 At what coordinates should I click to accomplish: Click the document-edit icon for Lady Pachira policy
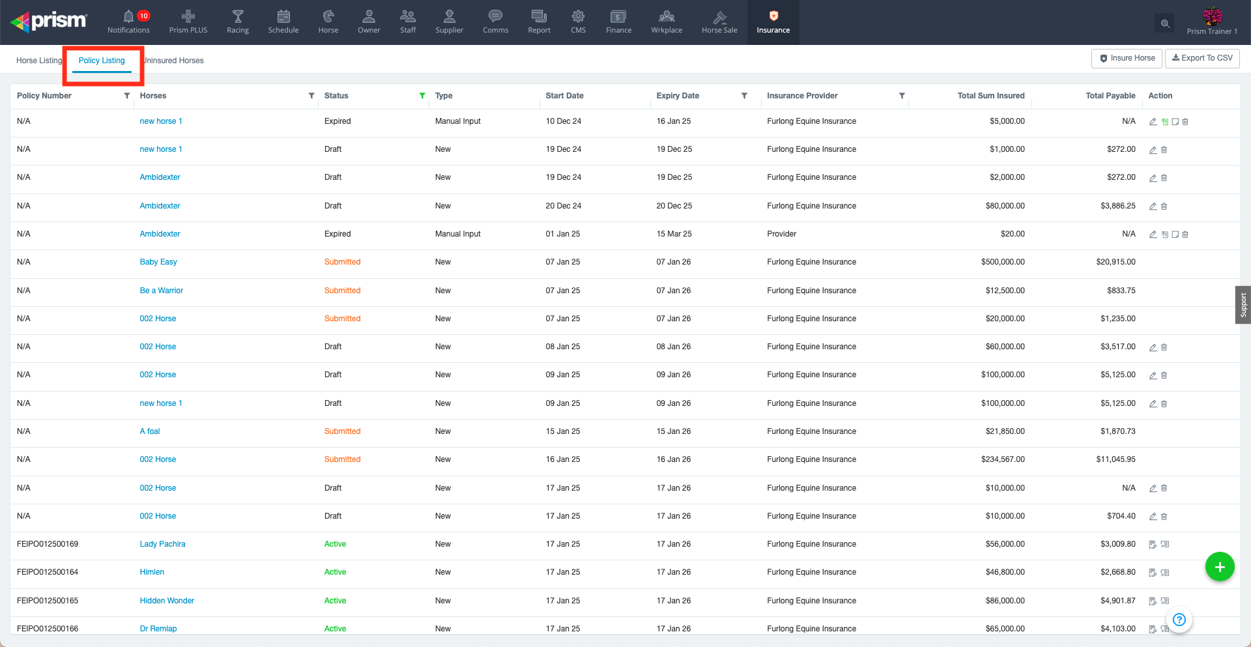pos(1153,545)
